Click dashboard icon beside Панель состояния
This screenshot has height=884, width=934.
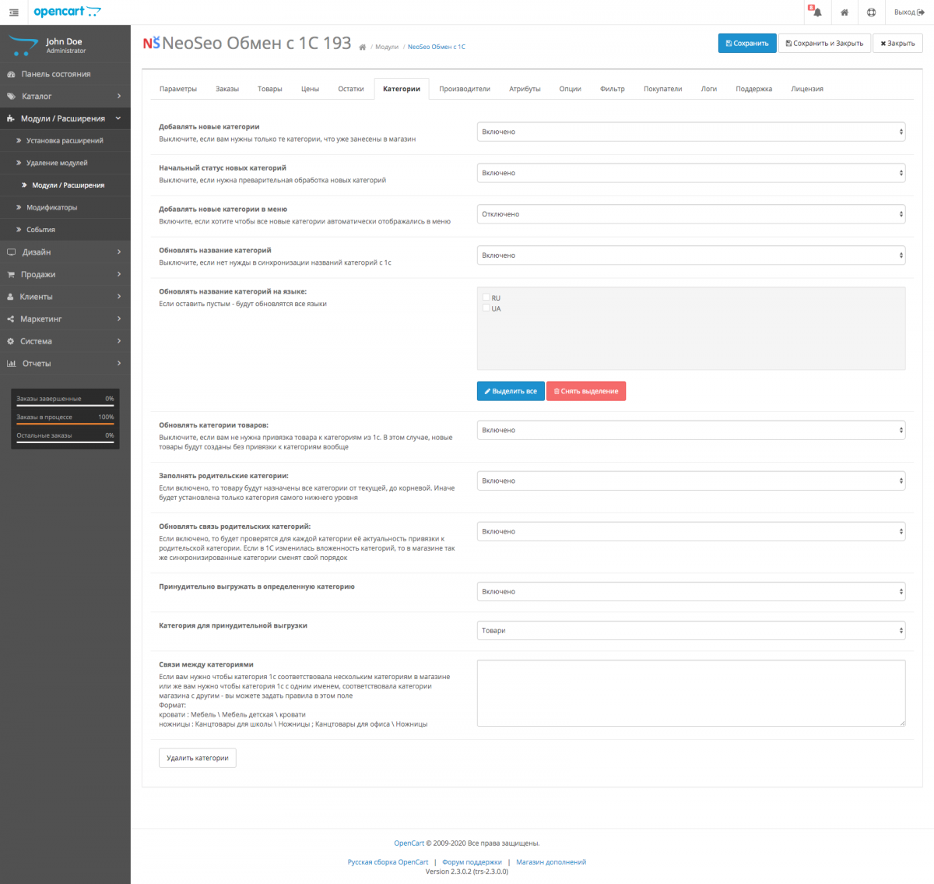click(11, 74)
